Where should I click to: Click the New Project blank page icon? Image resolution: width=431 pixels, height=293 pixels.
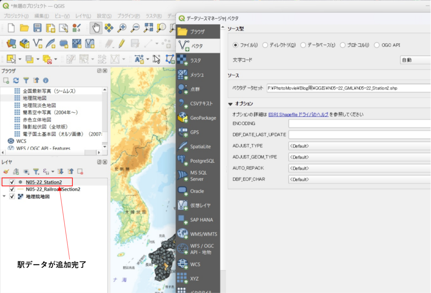coord(11,28)
